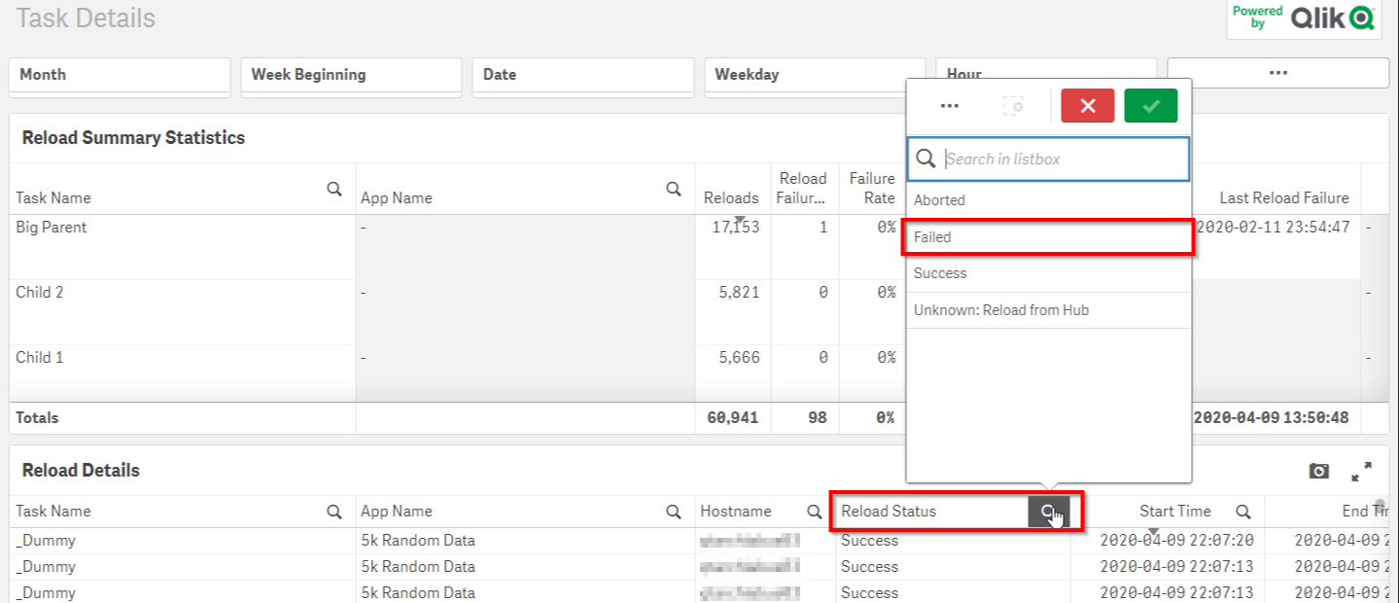Select Failed in the listbox
The width and height of the screenshot is (1399, 603).
pyautogui.click(x=1047, y=237)
